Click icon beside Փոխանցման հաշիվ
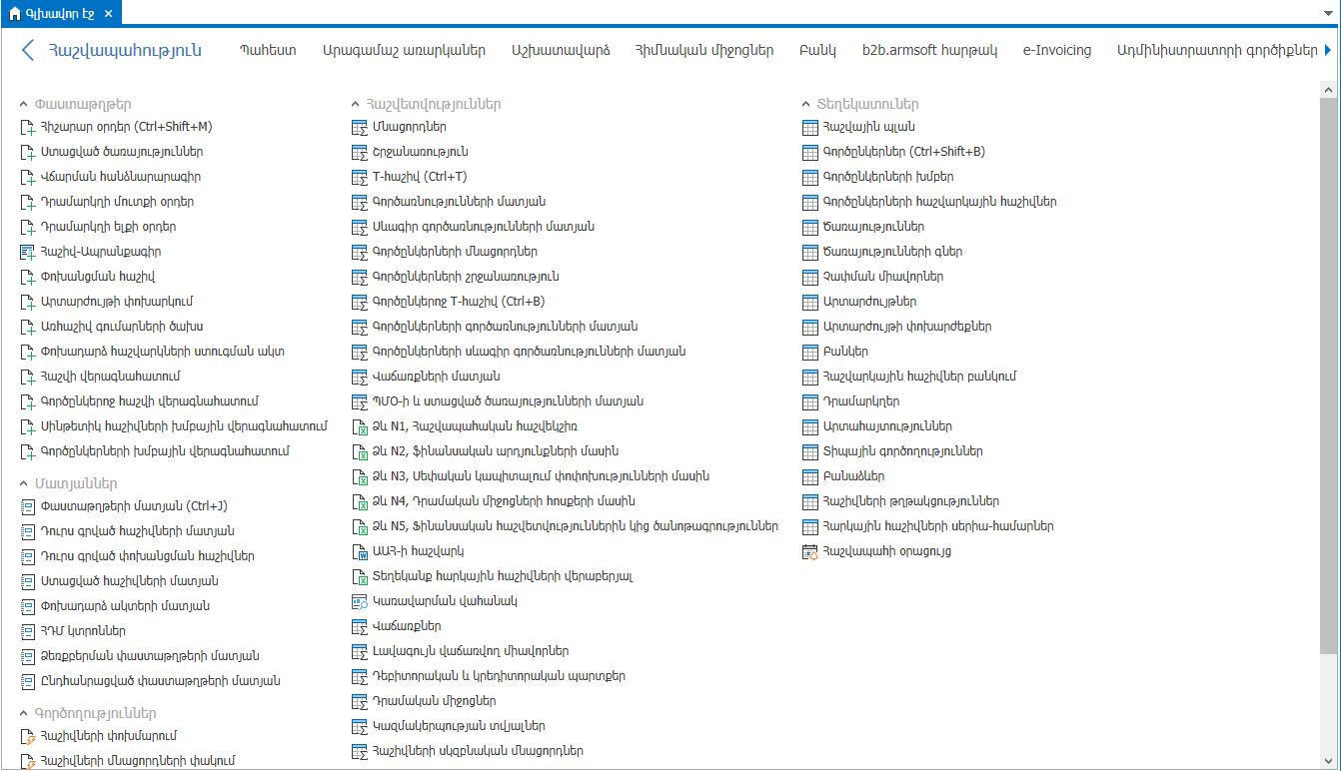The width and height of the screenshot is (1341, 771). tap(27, 278)
